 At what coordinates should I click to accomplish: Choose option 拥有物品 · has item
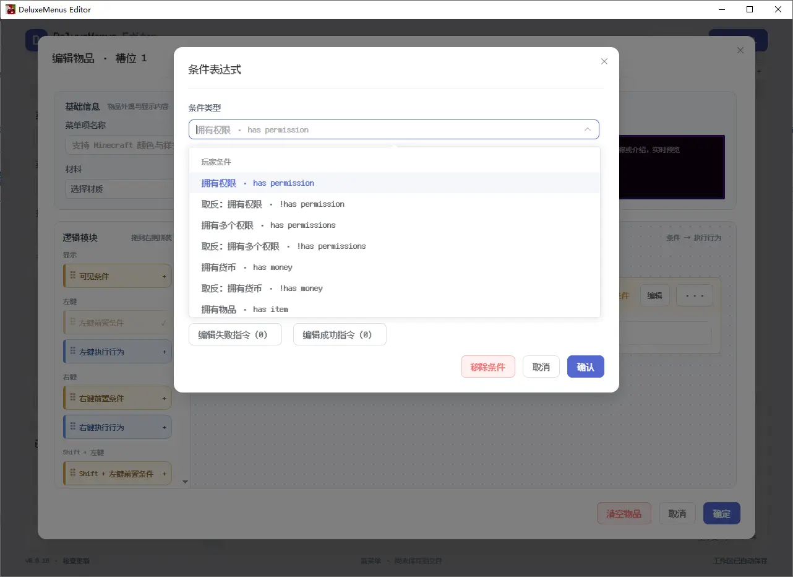(395, 309)
